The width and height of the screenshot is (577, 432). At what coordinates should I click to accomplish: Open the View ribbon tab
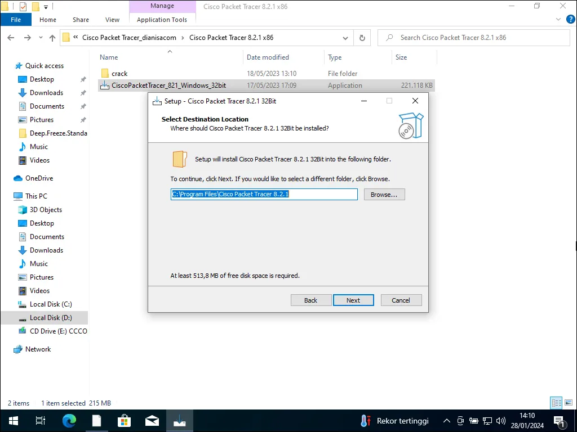113,20
